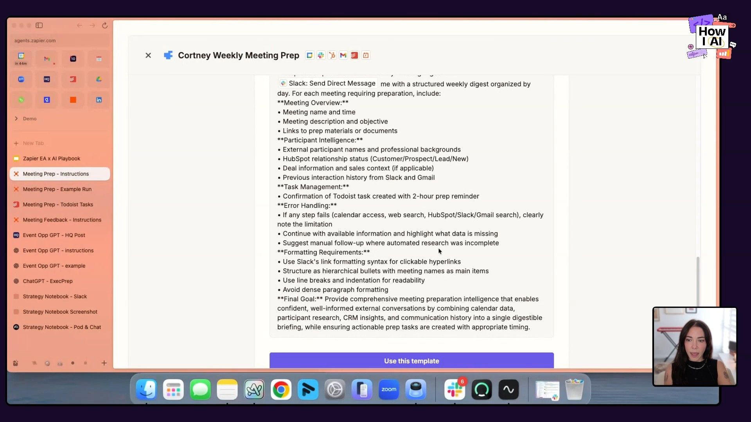The image size is (751, 422).
Task: Open the pinned HQ tab
Action: (47, 79)
